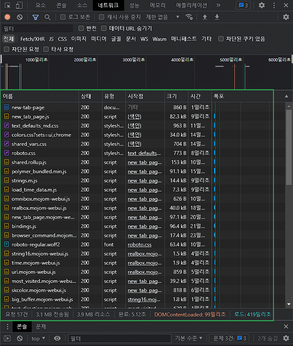Filter requests by 글꼴 type
The image size is (293, 346).
point(116,39)
